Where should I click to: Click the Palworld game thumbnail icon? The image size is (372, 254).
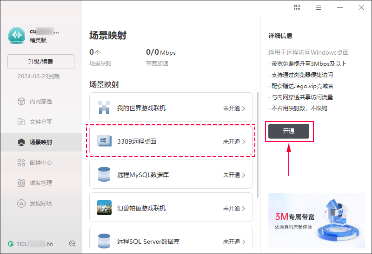click(104, 208)
